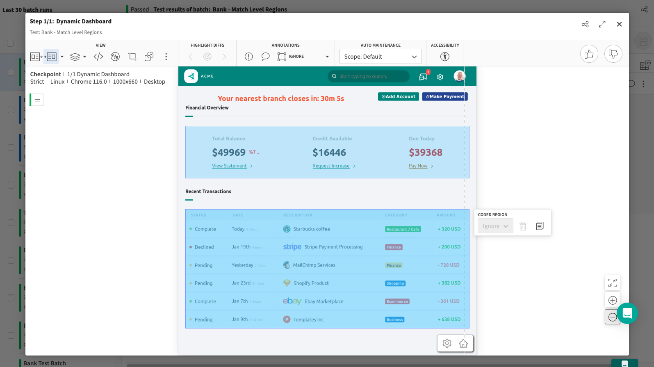Toggle the single checkpoint image view
Screen dimensions: 654x367
tap(52, 57)
